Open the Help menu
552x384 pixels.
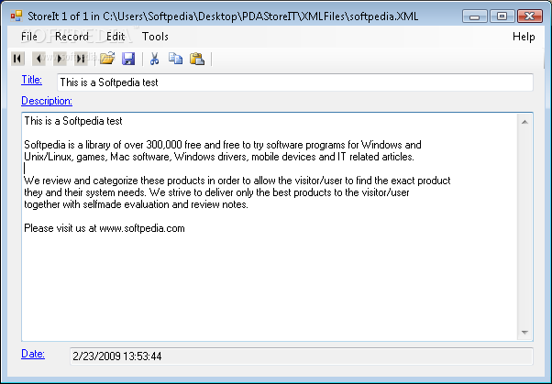pos(524,37)
